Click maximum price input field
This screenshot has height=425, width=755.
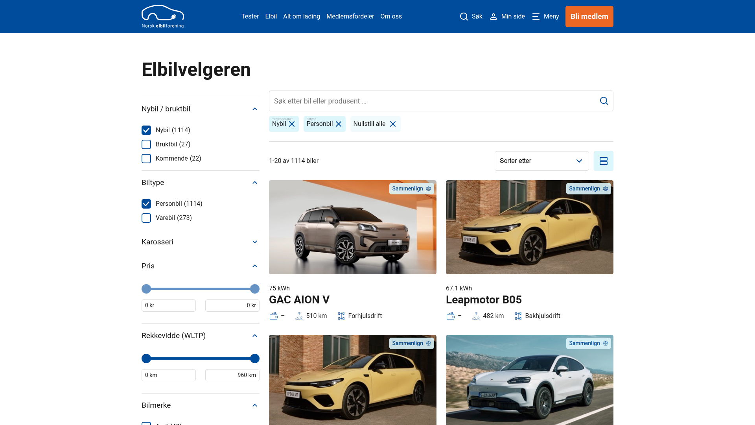(232, 306)
